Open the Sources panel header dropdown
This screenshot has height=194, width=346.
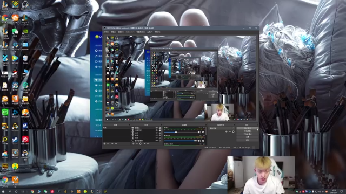coord(162,125)
